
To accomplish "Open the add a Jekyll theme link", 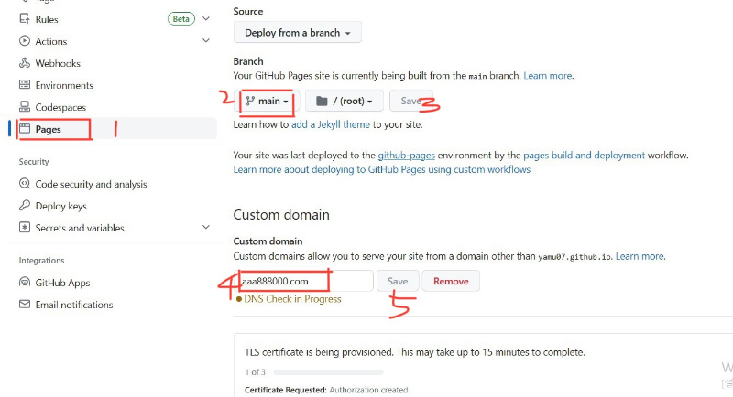I will 331,124.
